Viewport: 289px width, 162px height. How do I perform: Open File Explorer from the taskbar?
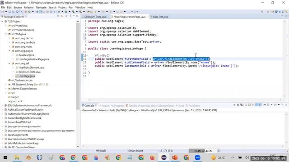[x=17, y=157]
